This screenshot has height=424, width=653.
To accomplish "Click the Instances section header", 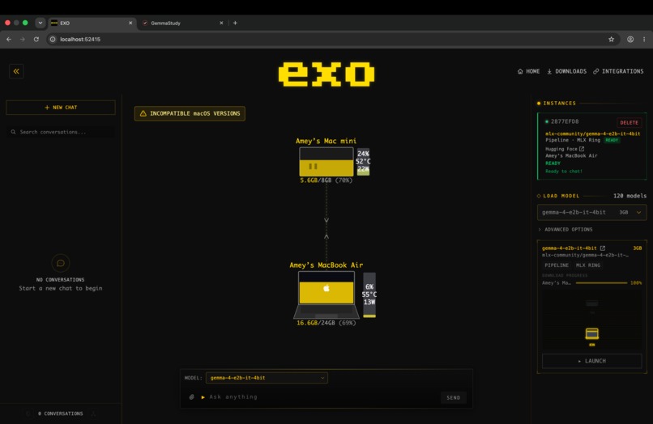I will click(559, 104).
